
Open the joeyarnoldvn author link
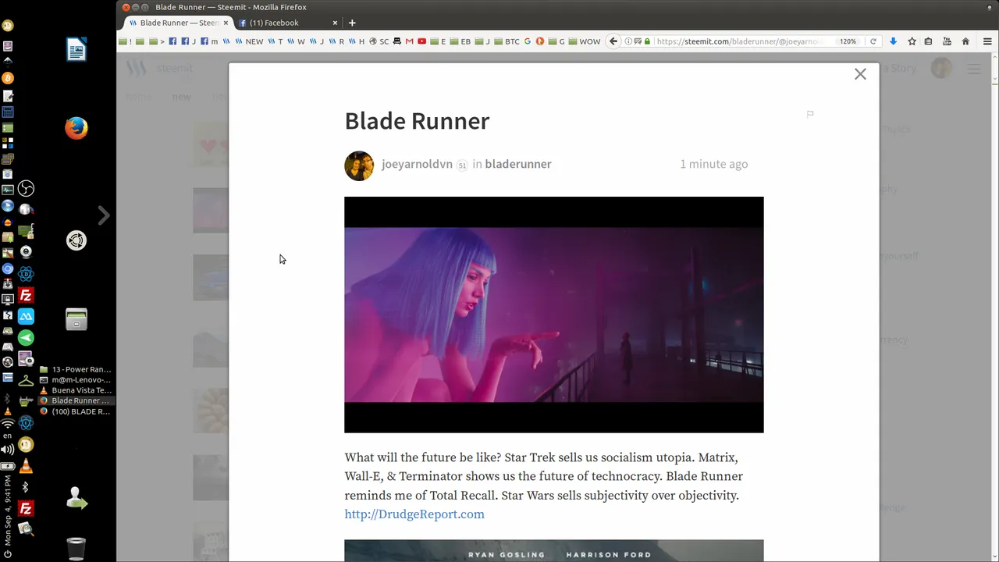(x=417, y=164)
